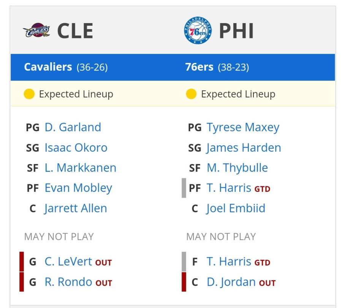342x308 pixels.
Task: Click the CLE team abbreviation header
Action: pos(75,31)
